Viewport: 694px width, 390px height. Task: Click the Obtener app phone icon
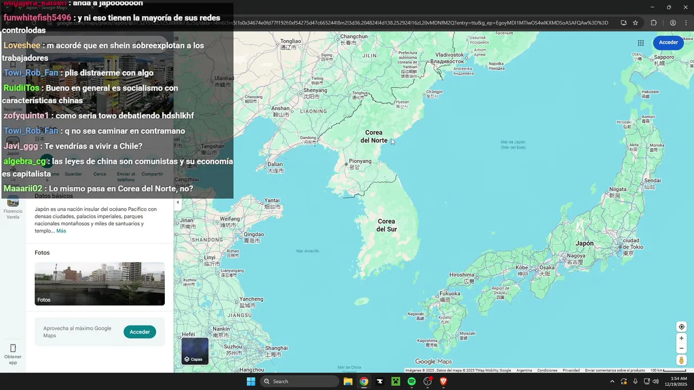(x=13, y=348)
